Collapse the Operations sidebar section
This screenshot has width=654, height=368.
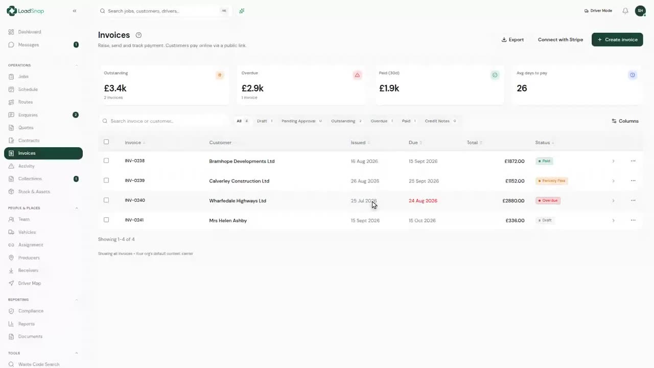tap(77, 65)
